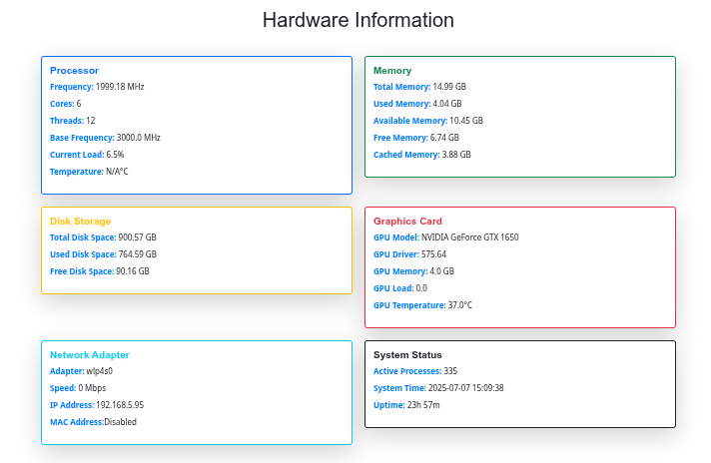This screenshot has width=711, height=463.
Task: Click MAC Address Disabled row
Action: (94, 422)
